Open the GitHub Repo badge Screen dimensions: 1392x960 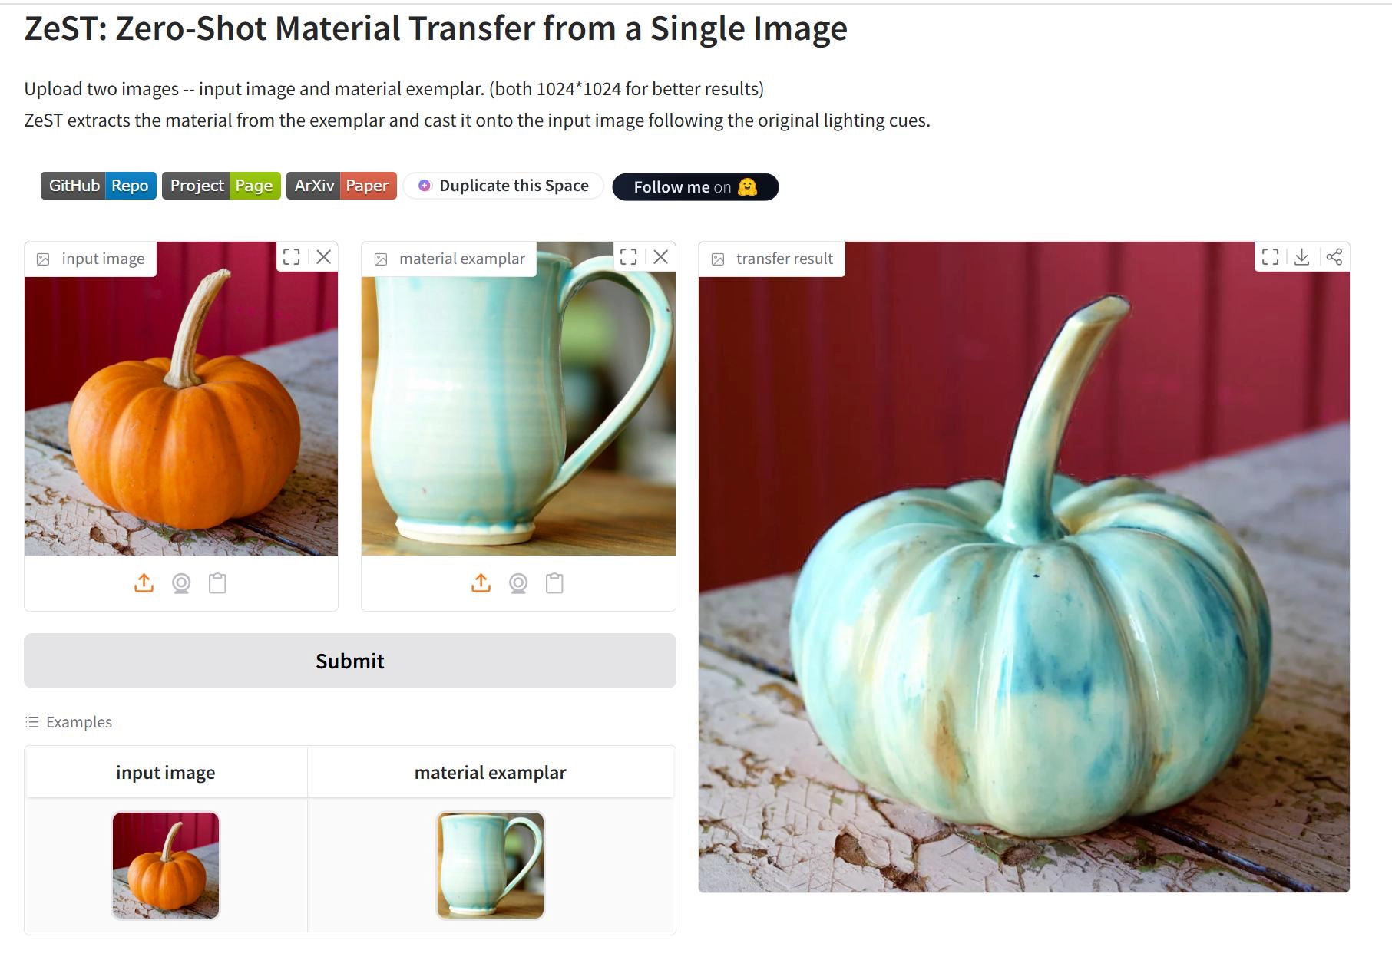99,186
